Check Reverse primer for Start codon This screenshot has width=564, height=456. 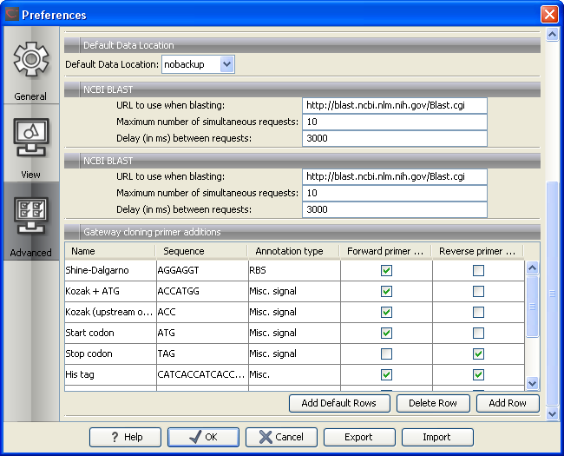pyautogui.click(x=478, y=334)
